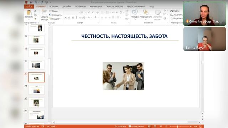Click the shape effects icon
The height and width of the screenshot is (128, 228).
pyautogui.click(x=165, y=18)
